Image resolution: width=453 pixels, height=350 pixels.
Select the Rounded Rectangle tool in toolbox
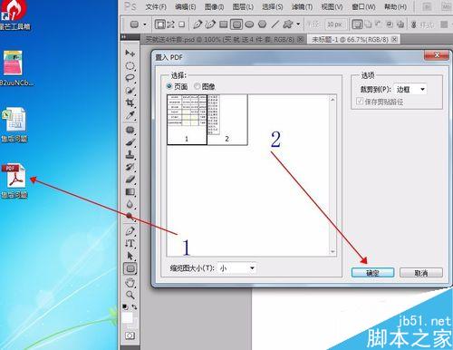click(x=130, y=268)
